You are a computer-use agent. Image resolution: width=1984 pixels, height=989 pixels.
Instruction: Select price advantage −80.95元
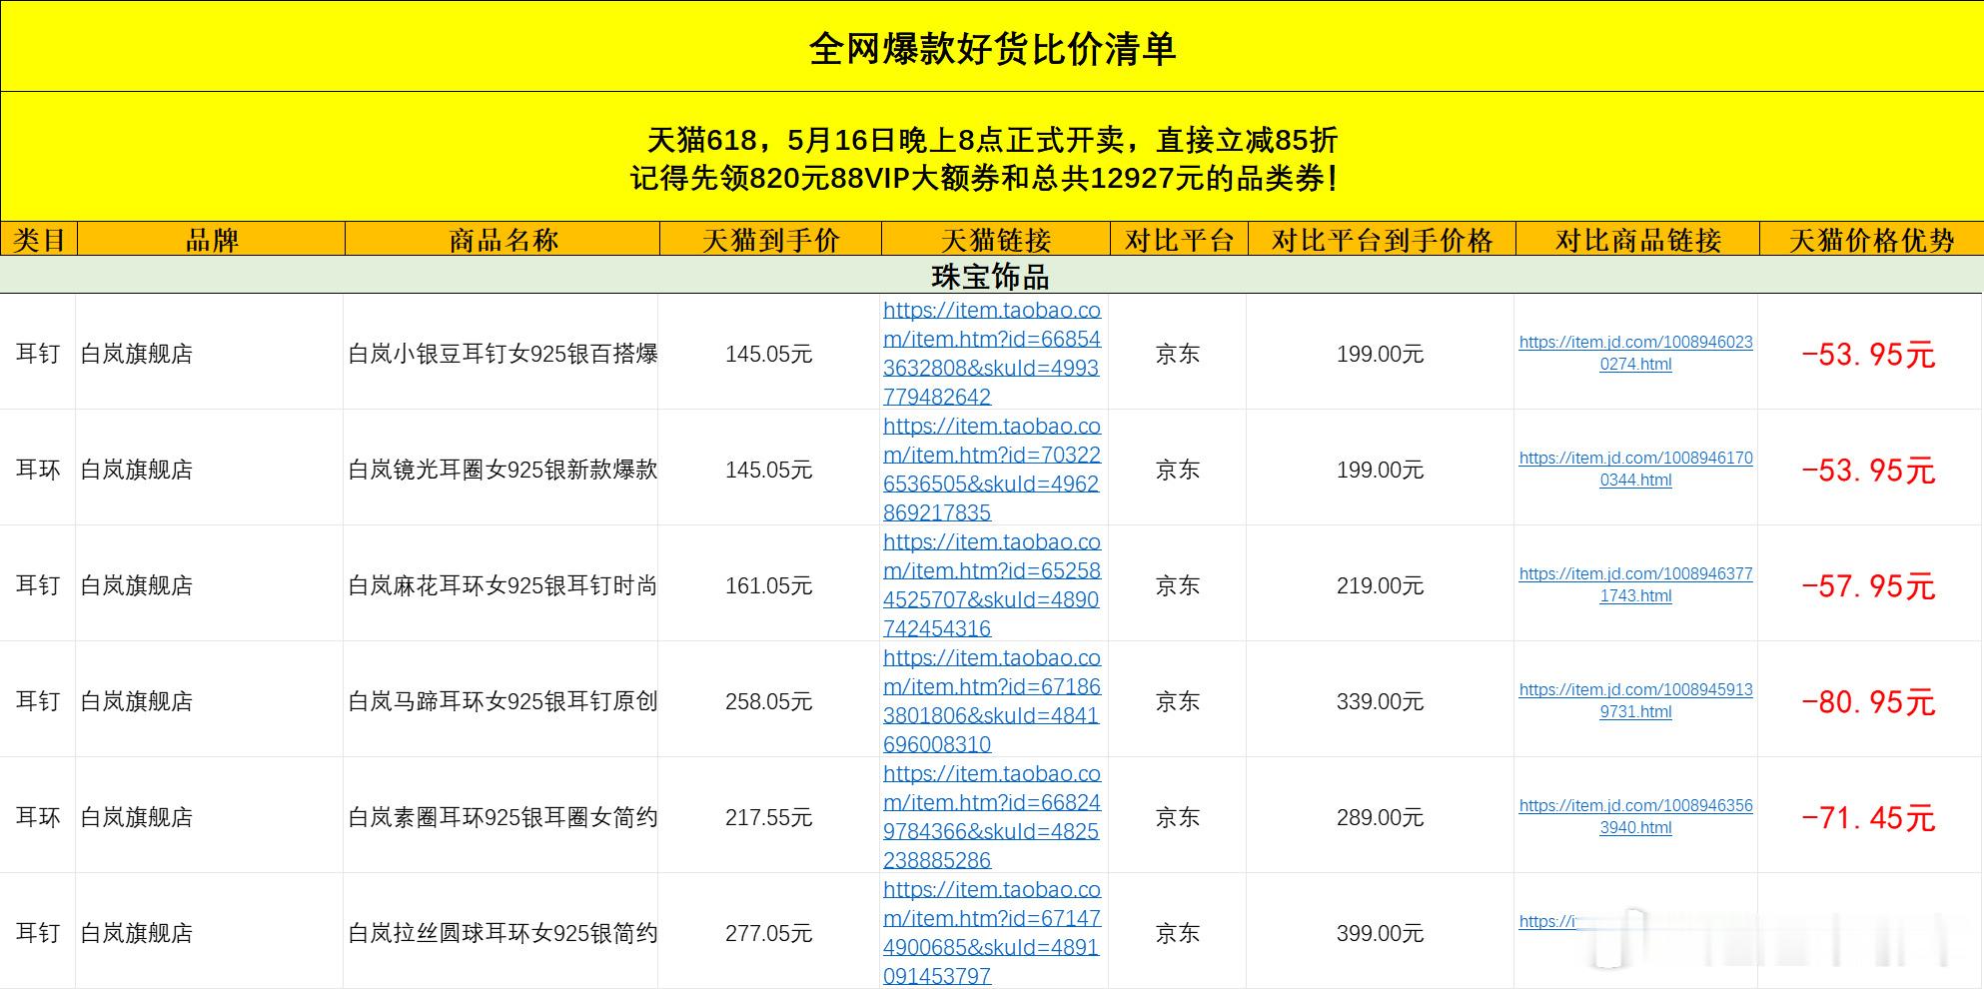(x=1868, y=701)
